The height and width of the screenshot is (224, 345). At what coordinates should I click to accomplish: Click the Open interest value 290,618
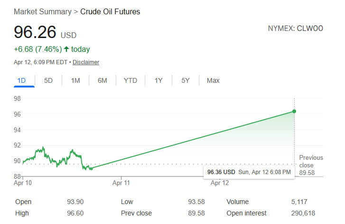click(x=303, y=213)
